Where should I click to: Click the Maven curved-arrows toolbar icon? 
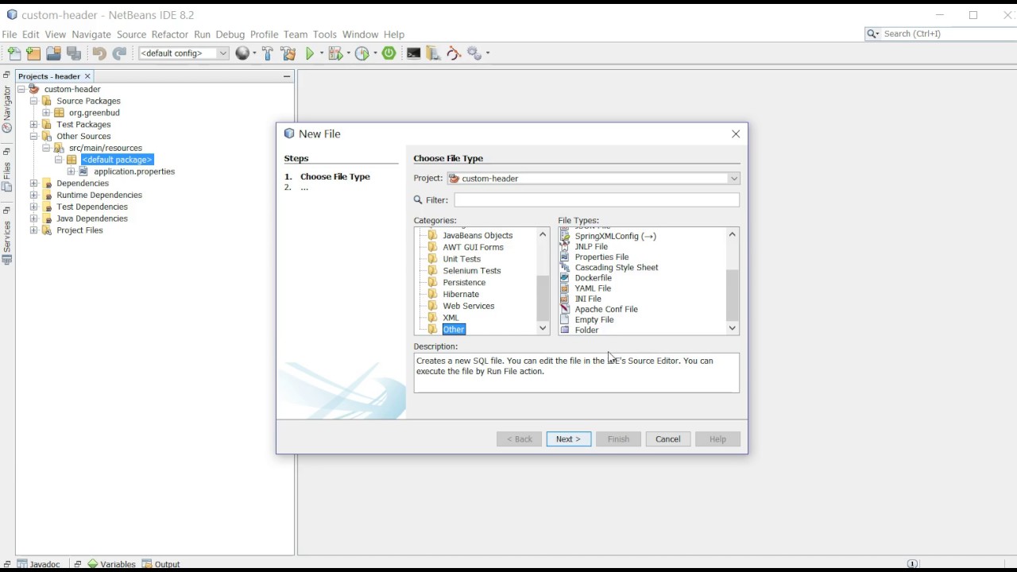pyautogui.click(x=454, y=53)
